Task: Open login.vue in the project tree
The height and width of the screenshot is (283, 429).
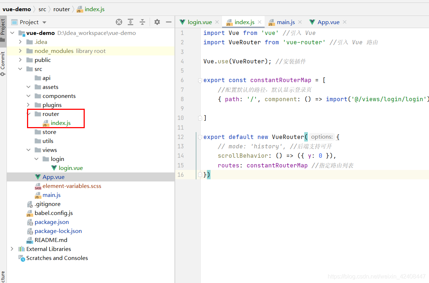Action: [x=71, y=168]
